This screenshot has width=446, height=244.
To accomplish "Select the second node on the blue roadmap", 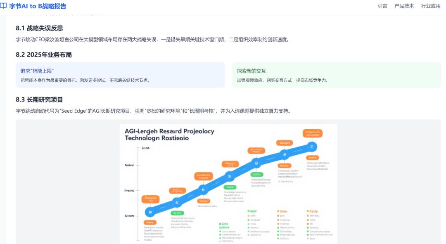I will coord(177,202).
